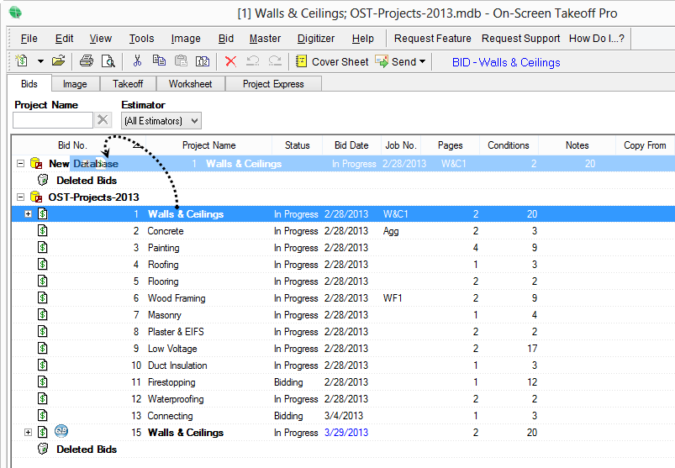This screenshot has width=675, height=468.
Task: Switch to the Worksheet tab
Action: point(190,84)
